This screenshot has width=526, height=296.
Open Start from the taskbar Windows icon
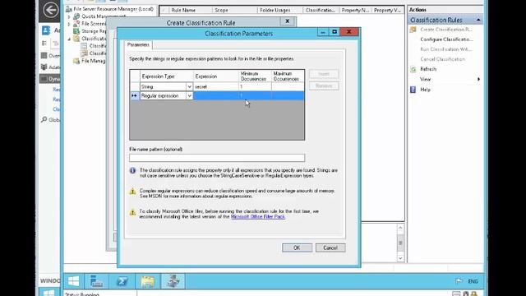73,281
